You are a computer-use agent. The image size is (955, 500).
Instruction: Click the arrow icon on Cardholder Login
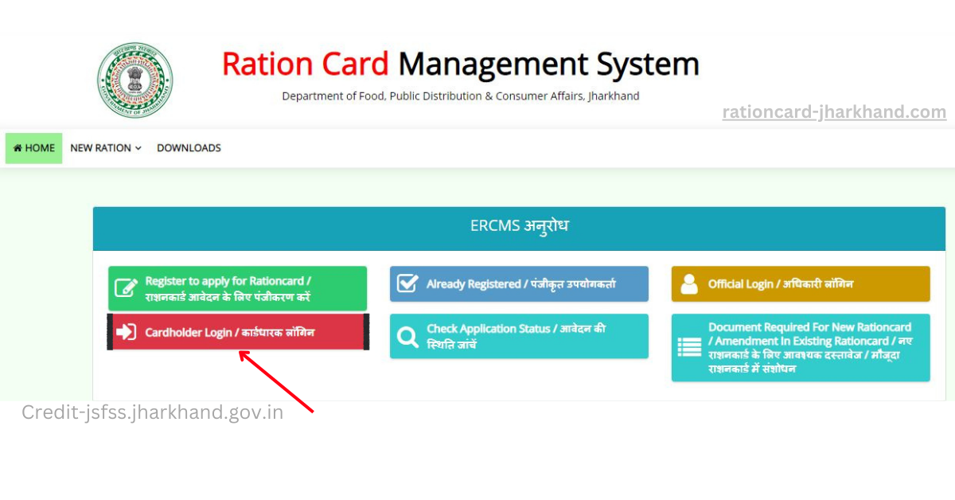(127, 331)
